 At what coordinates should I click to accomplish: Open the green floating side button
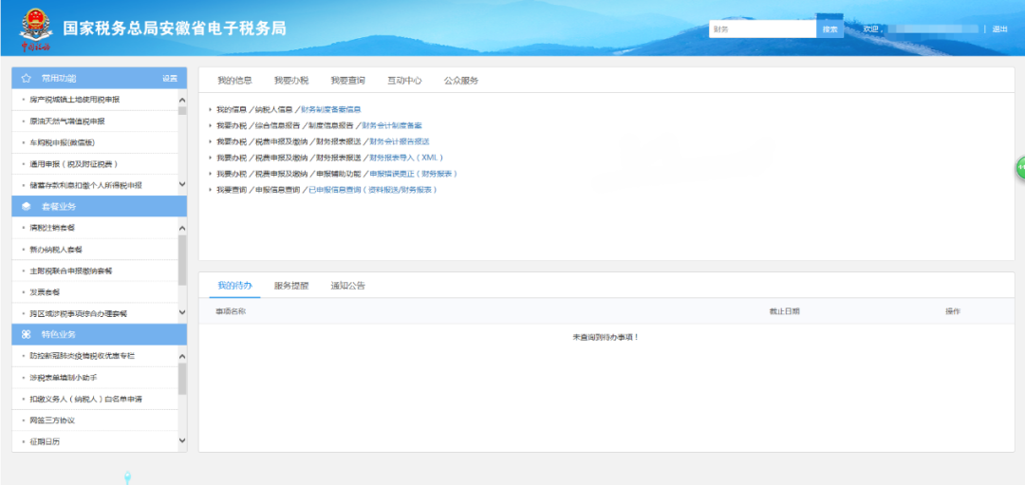point(1019,169)
